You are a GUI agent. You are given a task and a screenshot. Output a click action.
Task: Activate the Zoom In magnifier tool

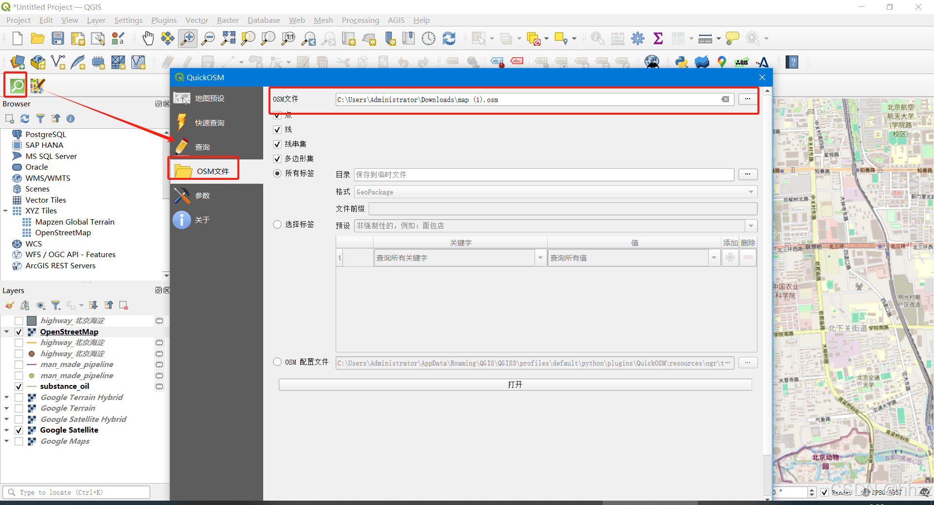[188, 38]
